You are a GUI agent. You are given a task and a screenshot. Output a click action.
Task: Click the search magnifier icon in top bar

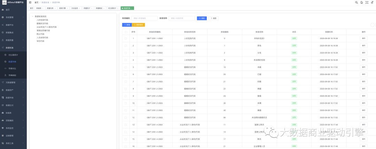tap(356, 2)
